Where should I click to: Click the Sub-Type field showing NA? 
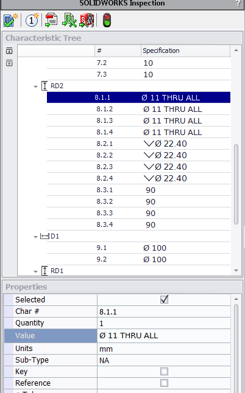[x=164, y=360]
